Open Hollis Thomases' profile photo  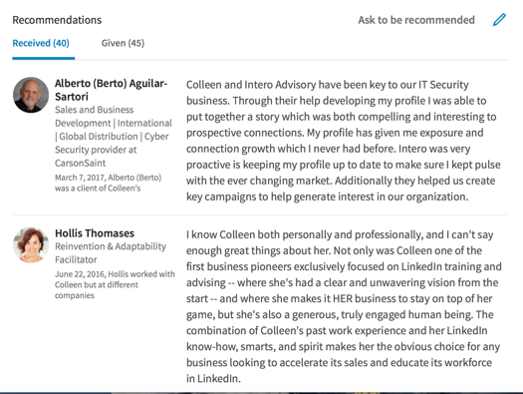[x=31, y=244]
